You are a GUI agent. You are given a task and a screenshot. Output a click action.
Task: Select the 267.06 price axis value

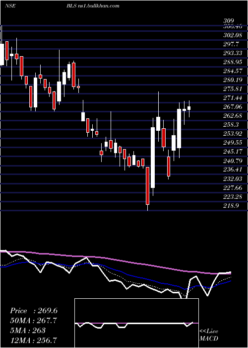point(233,107)
